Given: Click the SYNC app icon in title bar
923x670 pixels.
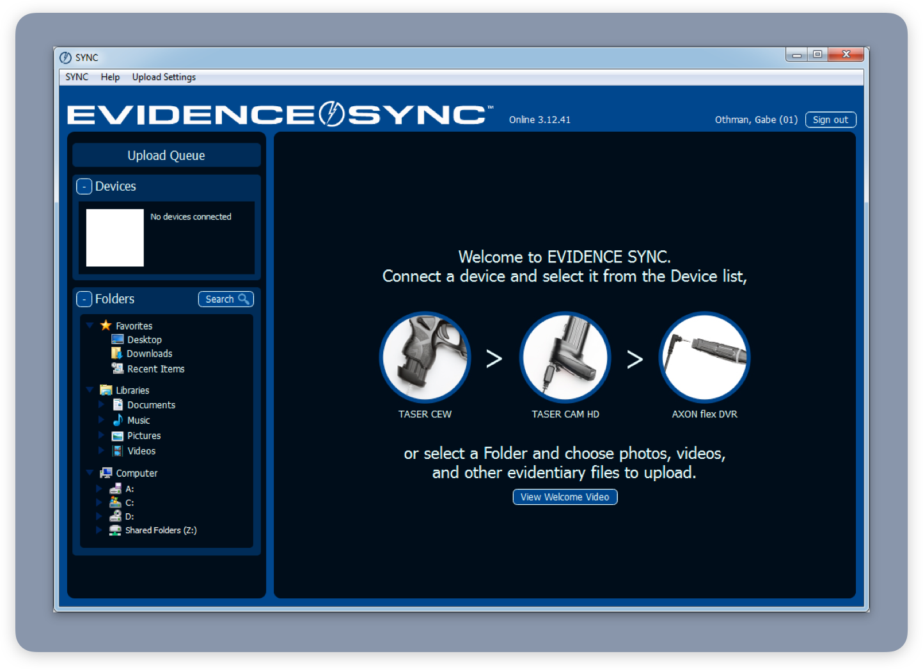Looking at the screenshot, I should pos(65,58).
